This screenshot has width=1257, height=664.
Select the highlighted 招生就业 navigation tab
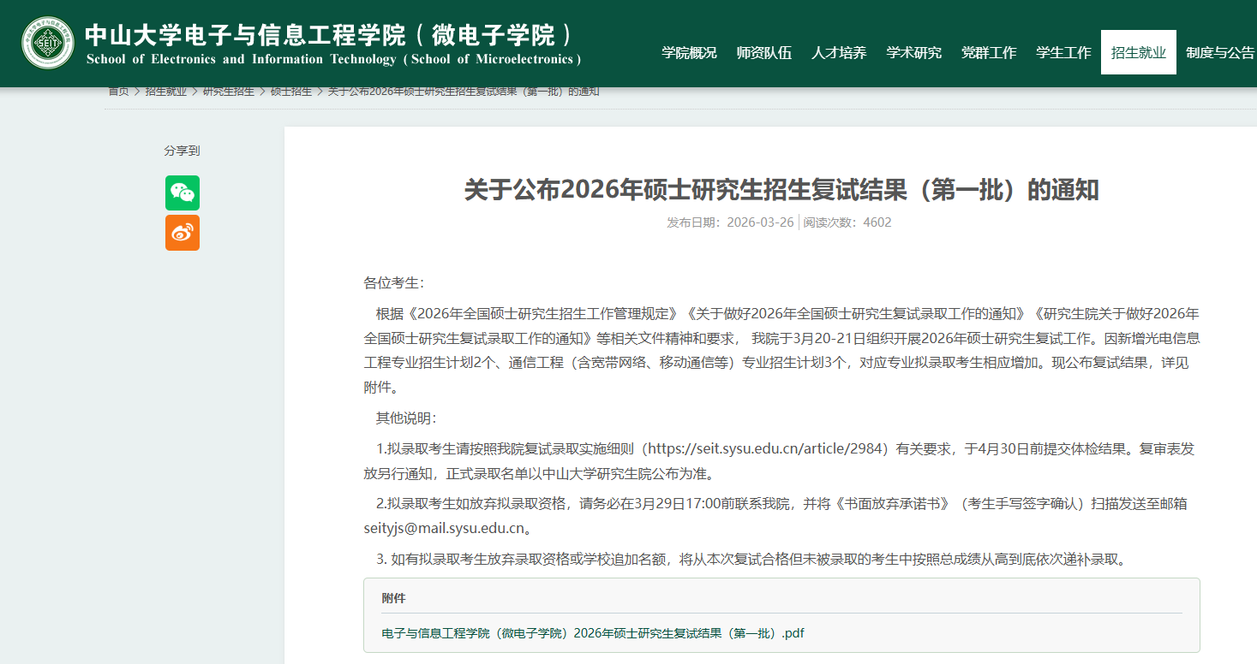click(x=1138, y=53)
